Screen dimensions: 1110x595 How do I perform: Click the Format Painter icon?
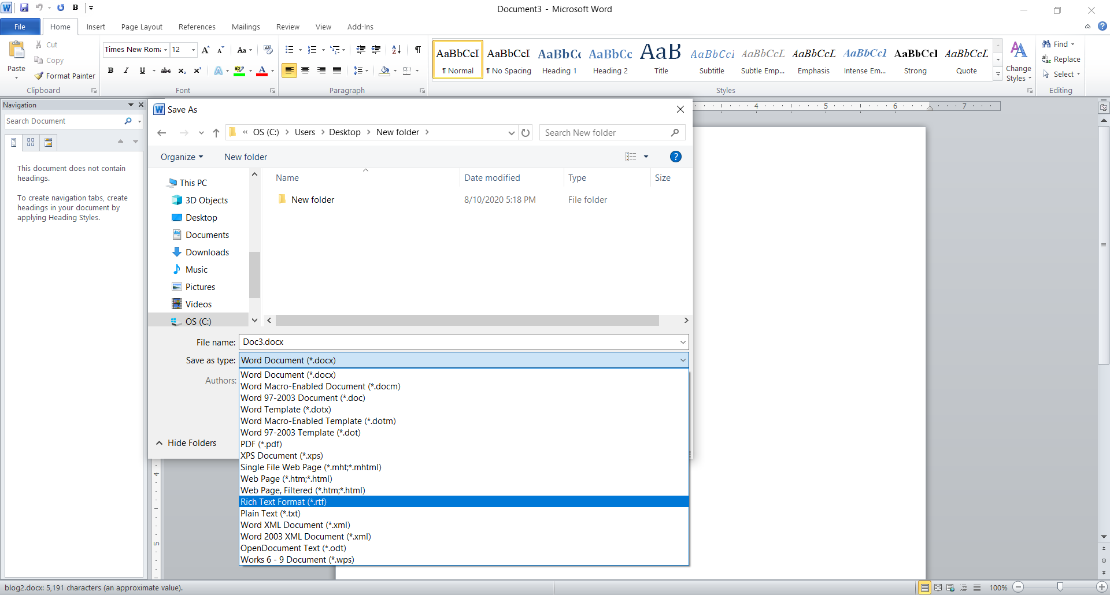click(x=65, y=76)
